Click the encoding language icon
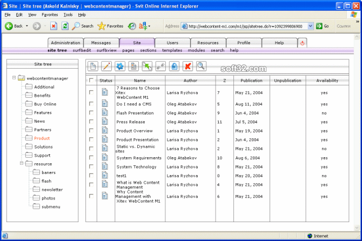362x241 pixels. 143,26
